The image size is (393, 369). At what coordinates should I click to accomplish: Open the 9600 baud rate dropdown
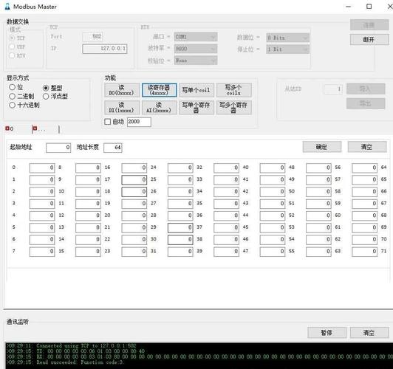point(196,49)
